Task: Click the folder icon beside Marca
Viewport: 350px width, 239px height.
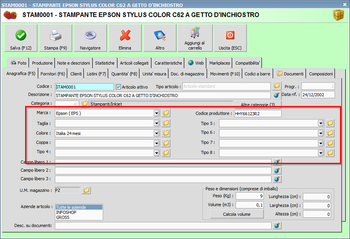Action: pos(166,113)
